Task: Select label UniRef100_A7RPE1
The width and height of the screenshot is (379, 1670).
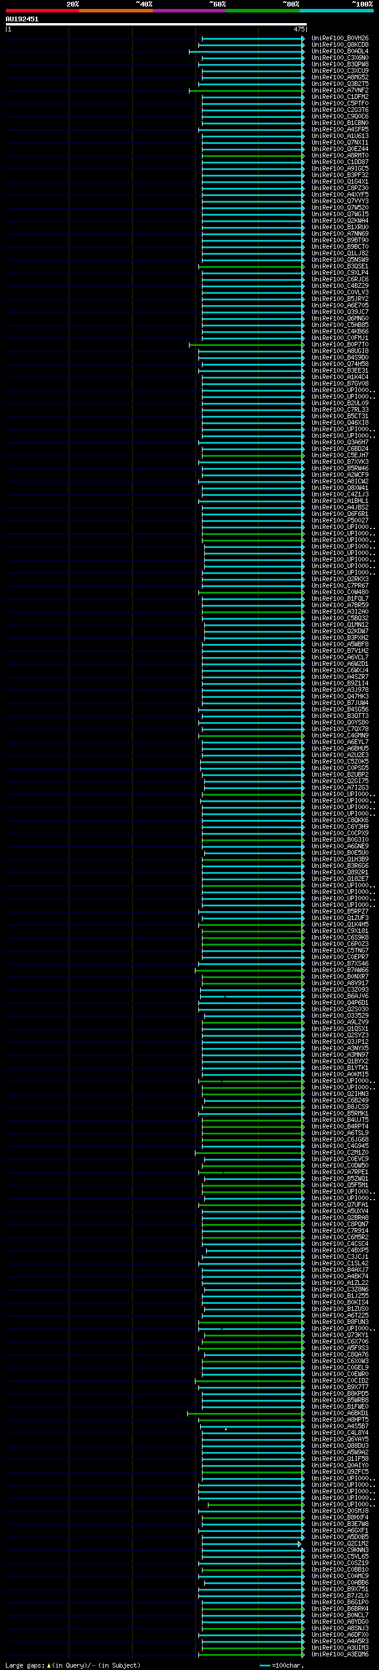Action: [340, 1172]
